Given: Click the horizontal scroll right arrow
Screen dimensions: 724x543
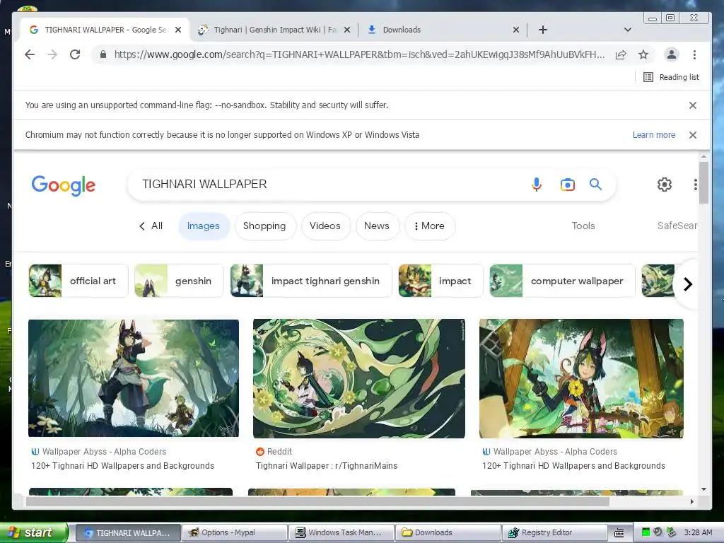Looking at the screenshot, I should pos(691,501).
